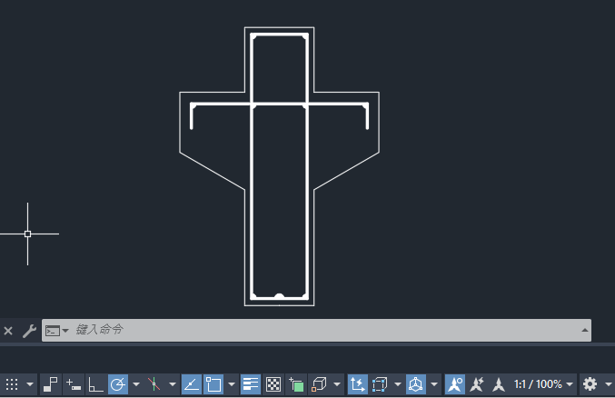Viewport: 615px width, 398px height.
Task: Expand object snap options arrow
Action: (232, 384)
